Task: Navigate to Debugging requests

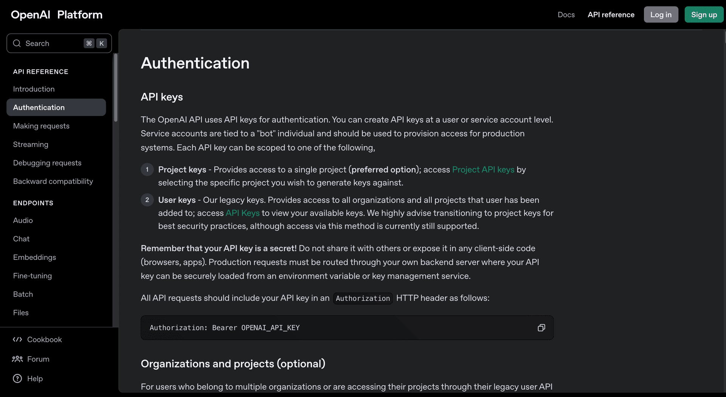Action: pyautogui.click(x=47, y=163)
